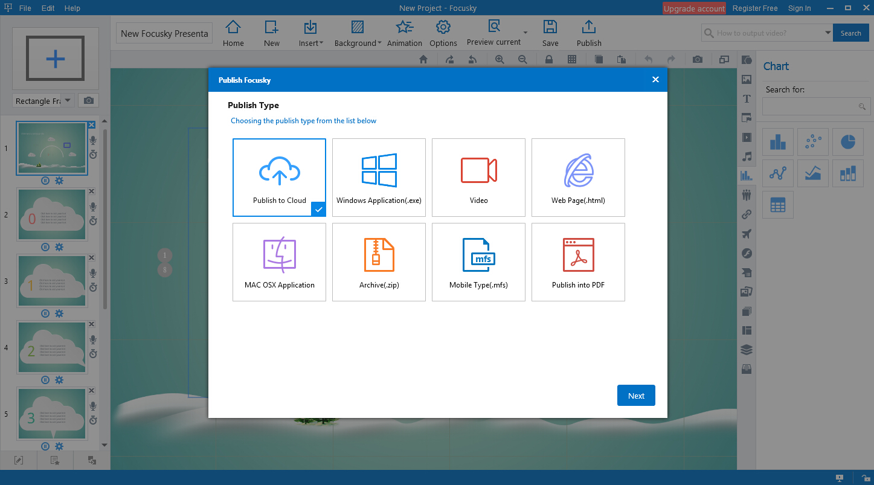Click the zoom out icon
874x485 pixels.
522,59
